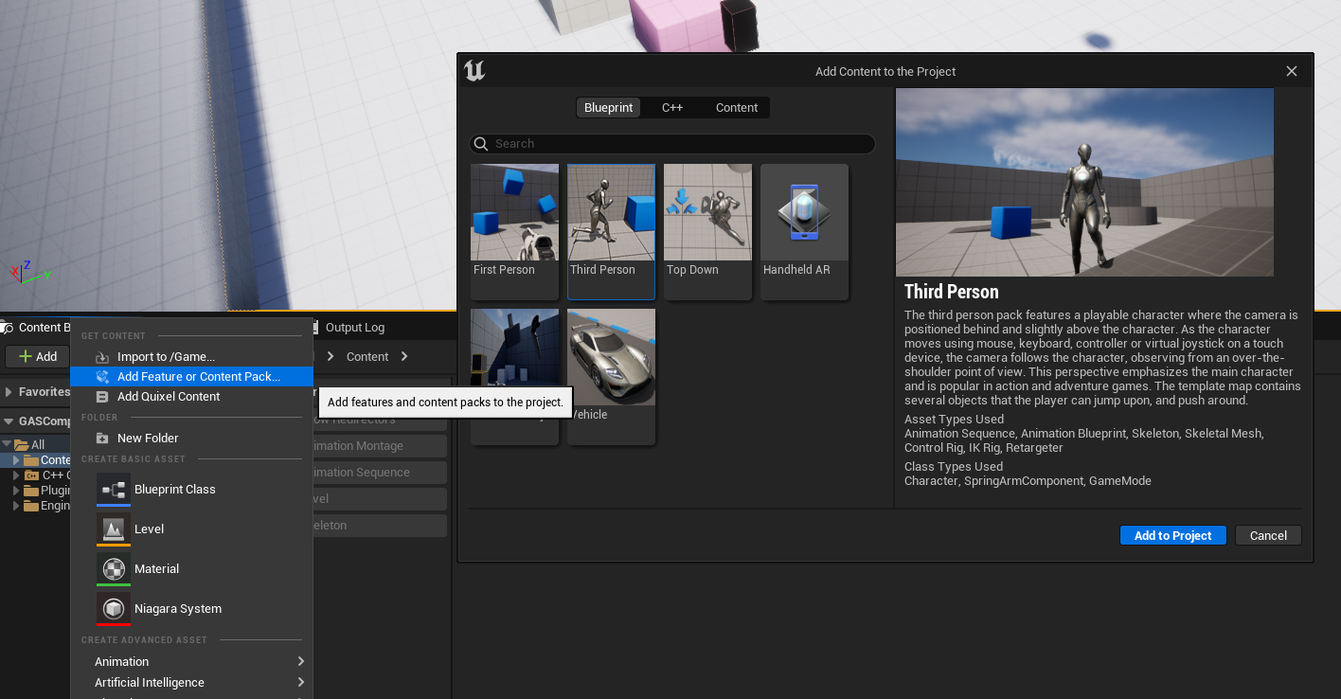Switch to the Blueprint tab
The image size is (1341, 699).
608,108
